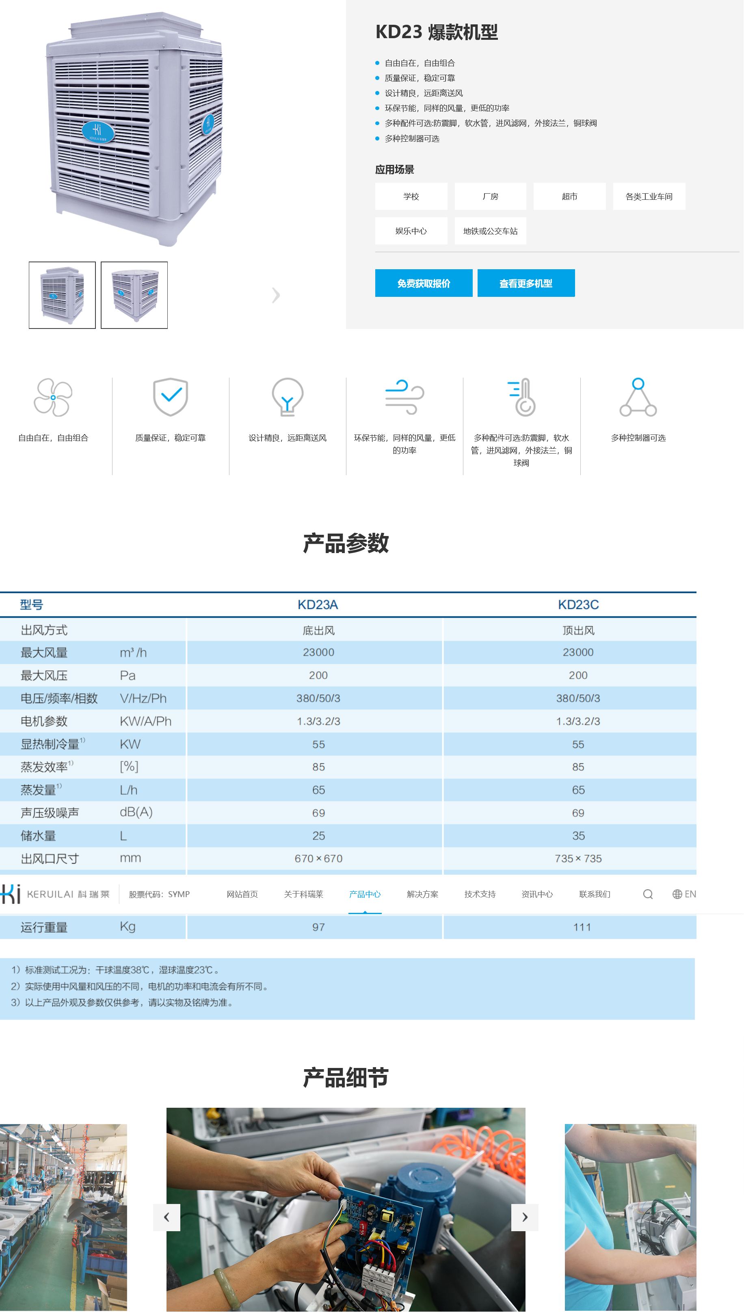Show next product detail photo

525,1217
